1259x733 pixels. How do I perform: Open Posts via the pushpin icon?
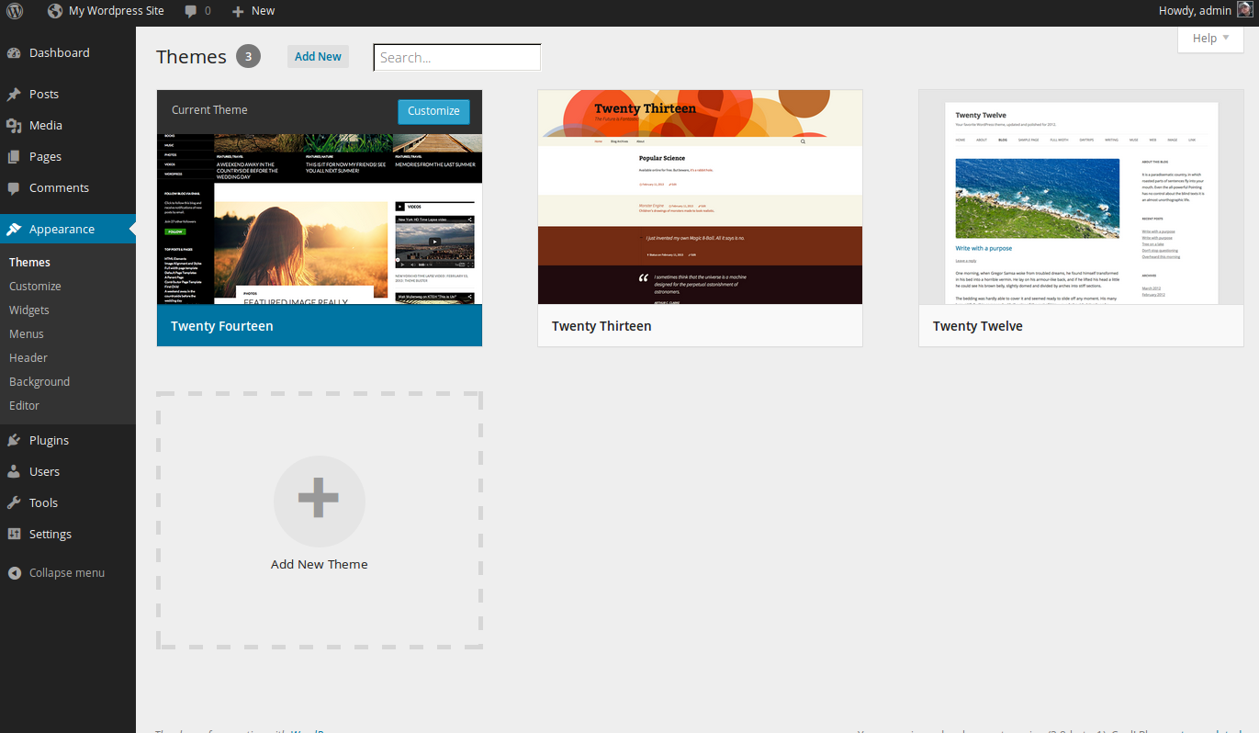coord(14,95)
